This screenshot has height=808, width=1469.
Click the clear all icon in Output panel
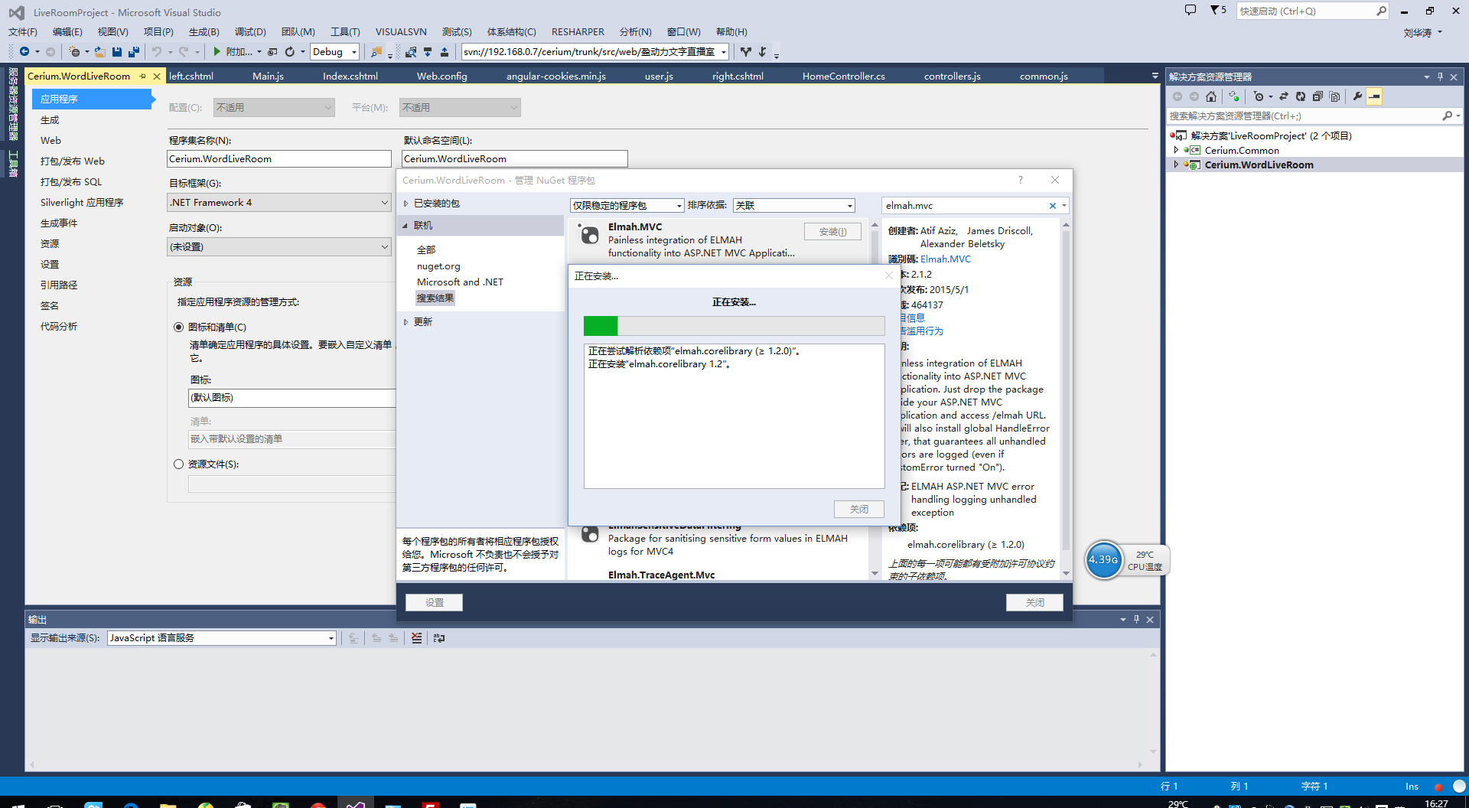point(416,637)
